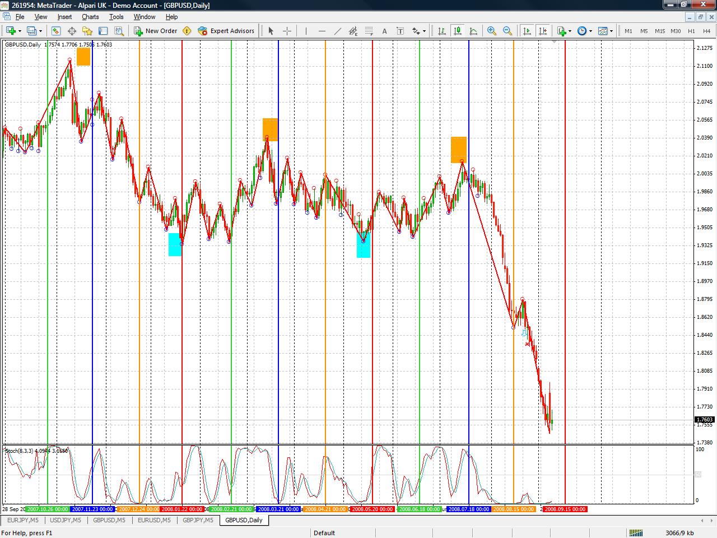Toggle Chart Shift button
717x538 pixels.
point(542,31)
